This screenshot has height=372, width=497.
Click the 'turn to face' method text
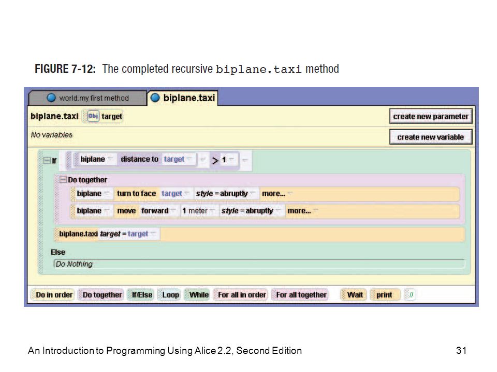click(x=136, y=193)
